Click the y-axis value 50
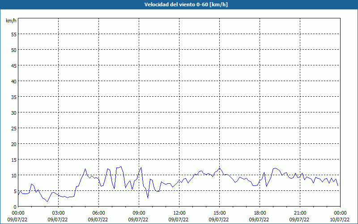 (x=14, y=50)
